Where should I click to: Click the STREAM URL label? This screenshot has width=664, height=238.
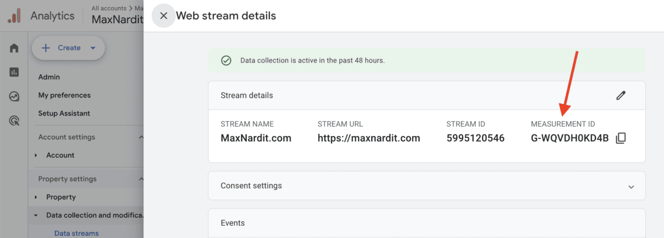340,124
